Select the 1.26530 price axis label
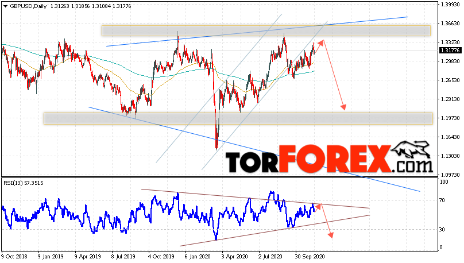The height and width of the screenshot is (263, 464). [x=450, y=80]
